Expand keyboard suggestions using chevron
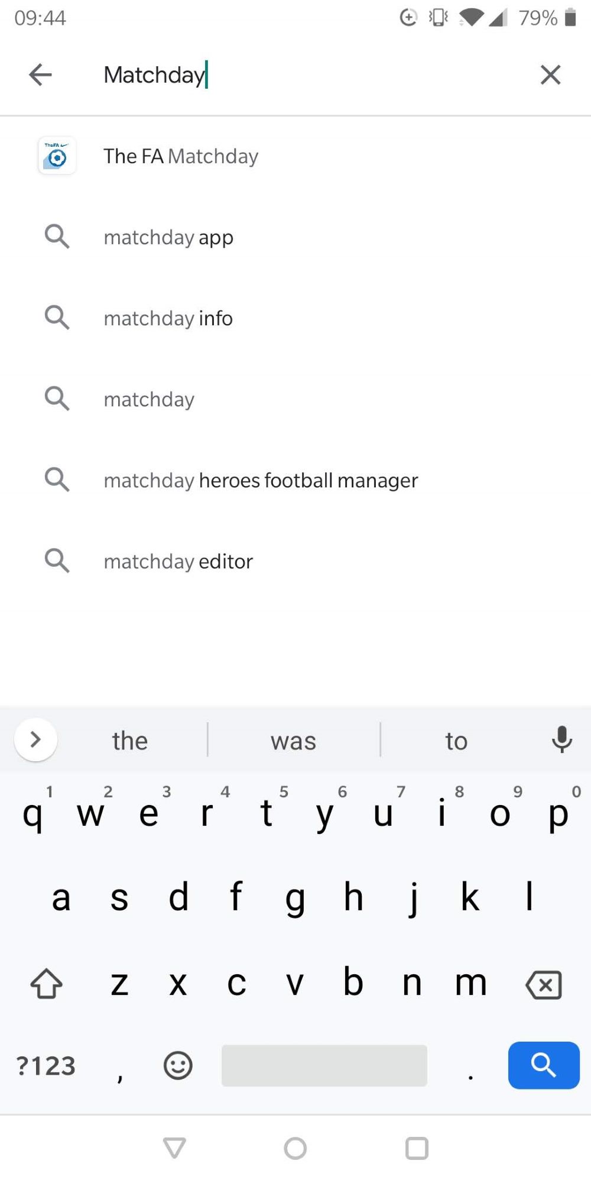This screenshot has height=1183, width=591. 35,739
